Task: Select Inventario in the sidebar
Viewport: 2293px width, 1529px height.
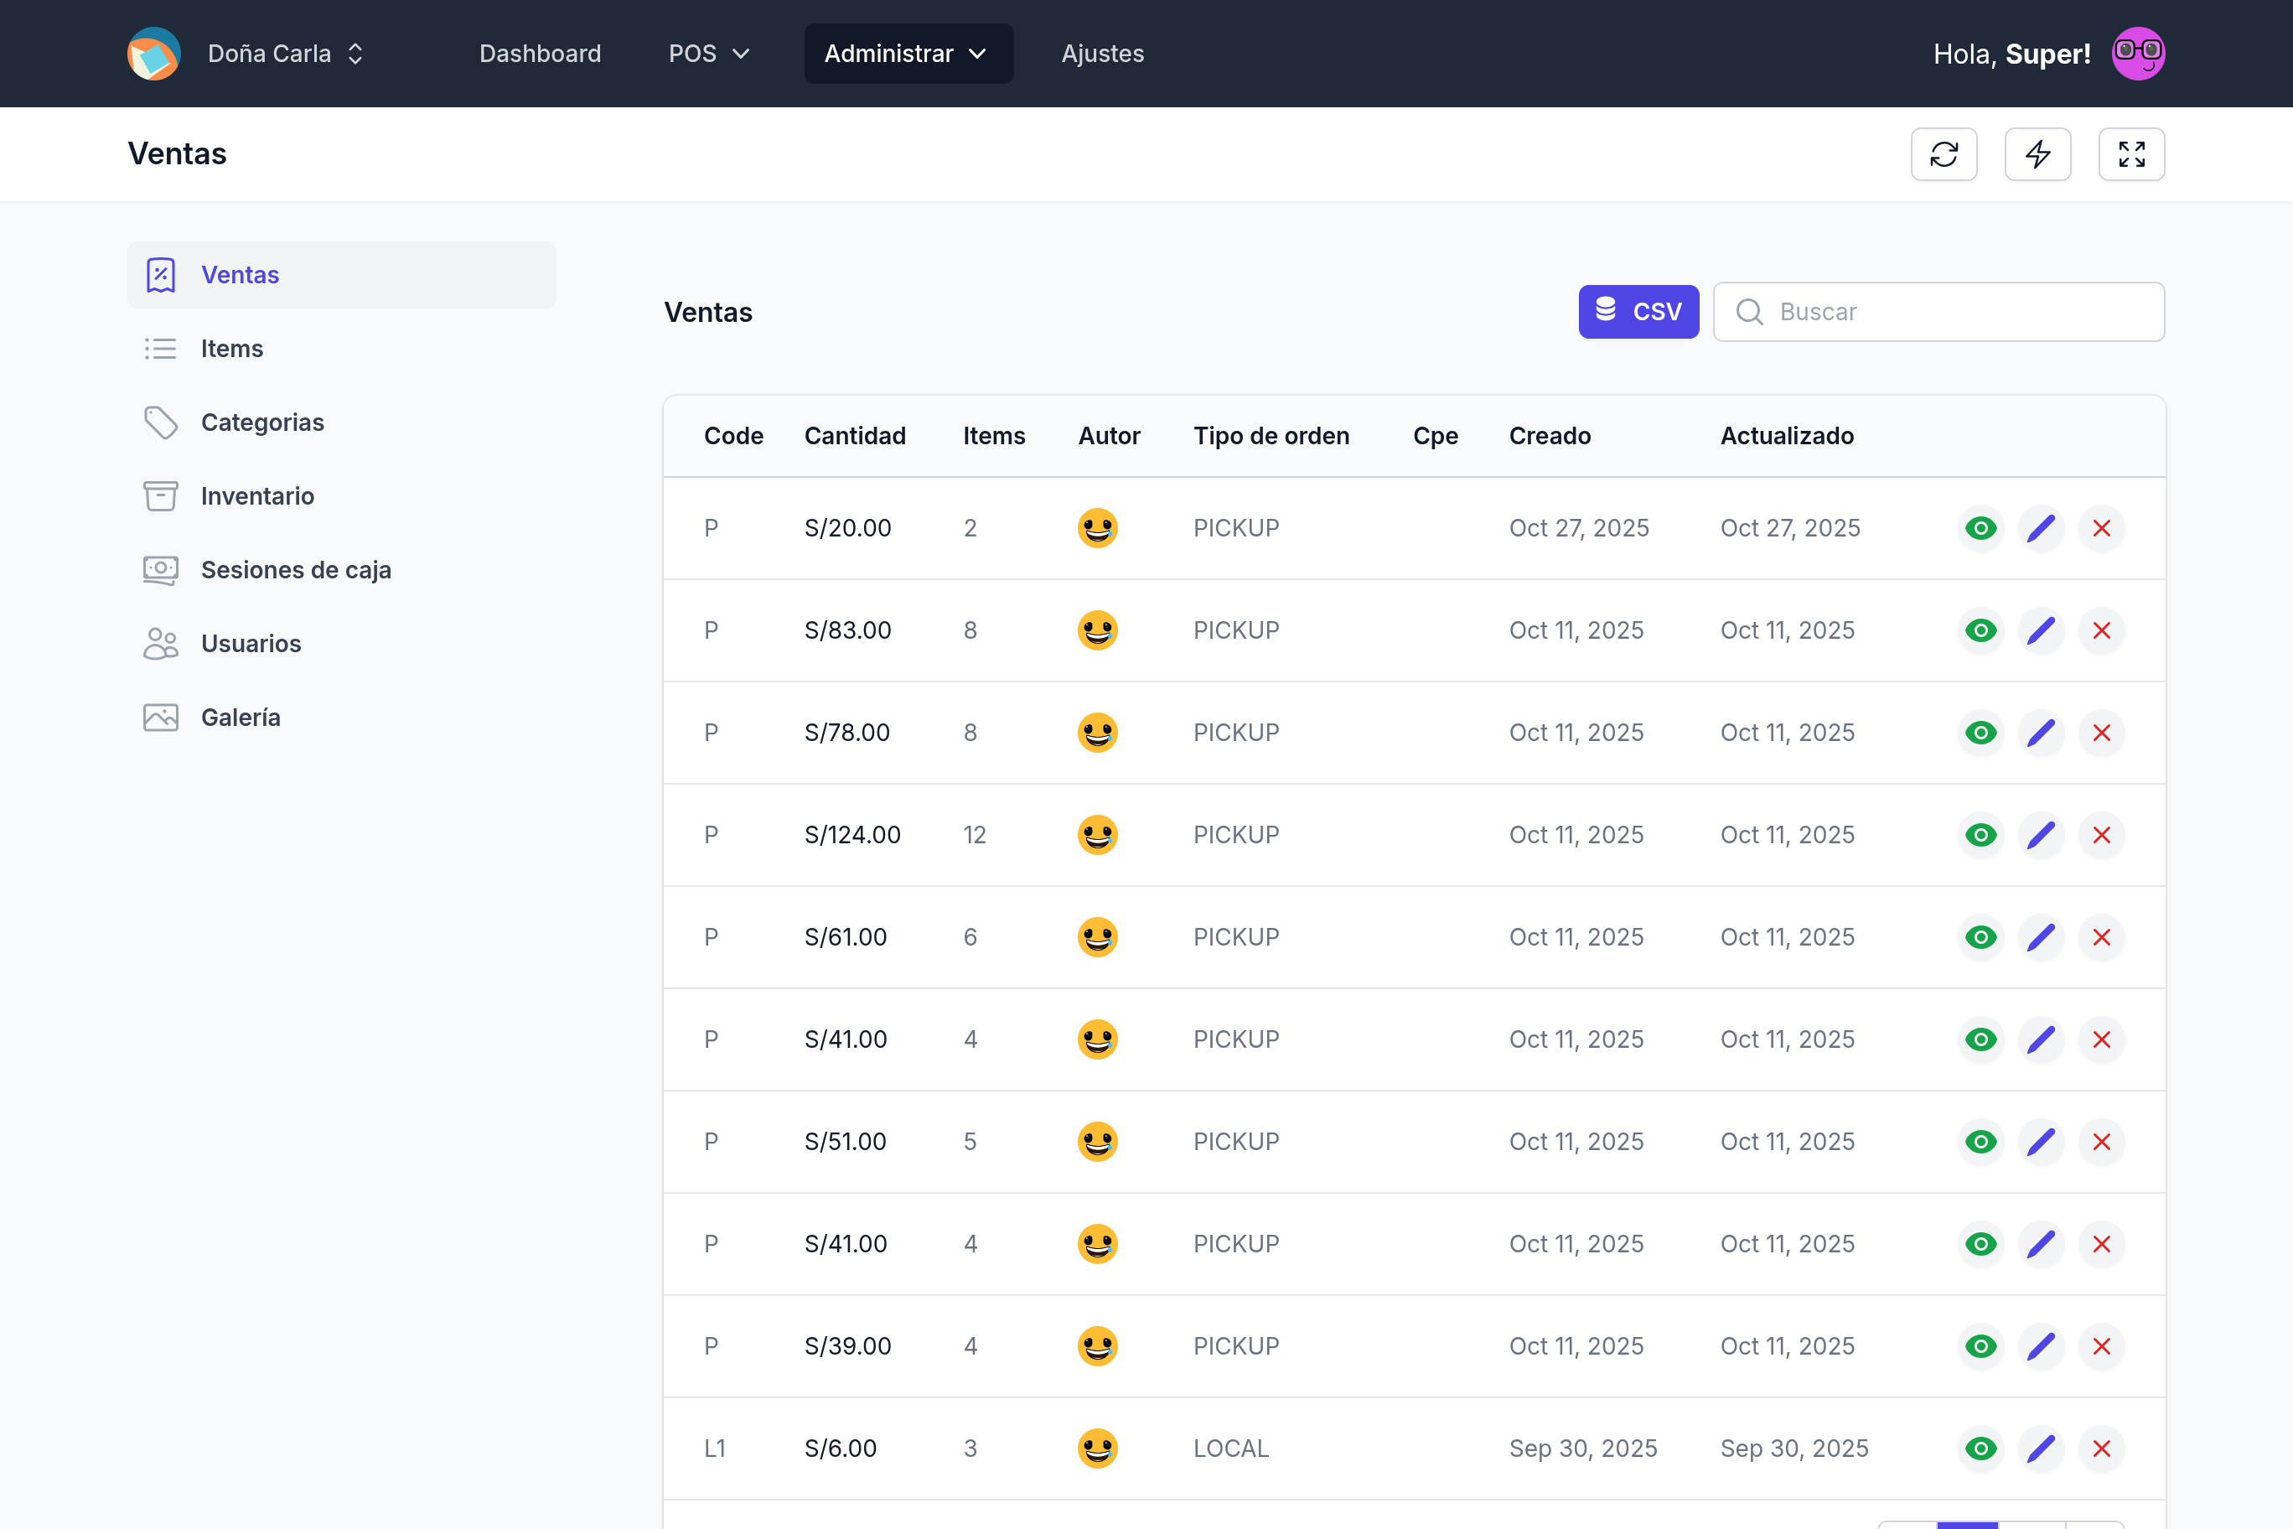Action: (x=342, y=496)
